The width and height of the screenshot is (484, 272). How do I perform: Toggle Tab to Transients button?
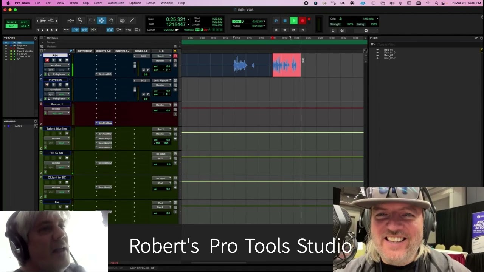(66, 29)
